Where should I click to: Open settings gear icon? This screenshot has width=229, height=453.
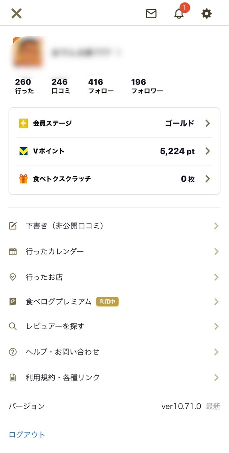(206, 14)
